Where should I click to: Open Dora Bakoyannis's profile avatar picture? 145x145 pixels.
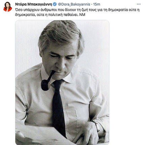[x=8, y=7]
